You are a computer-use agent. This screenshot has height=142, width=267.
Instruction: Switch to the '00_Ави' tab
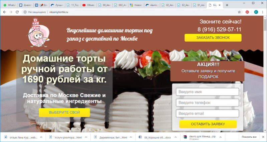(x=104, y=5)
